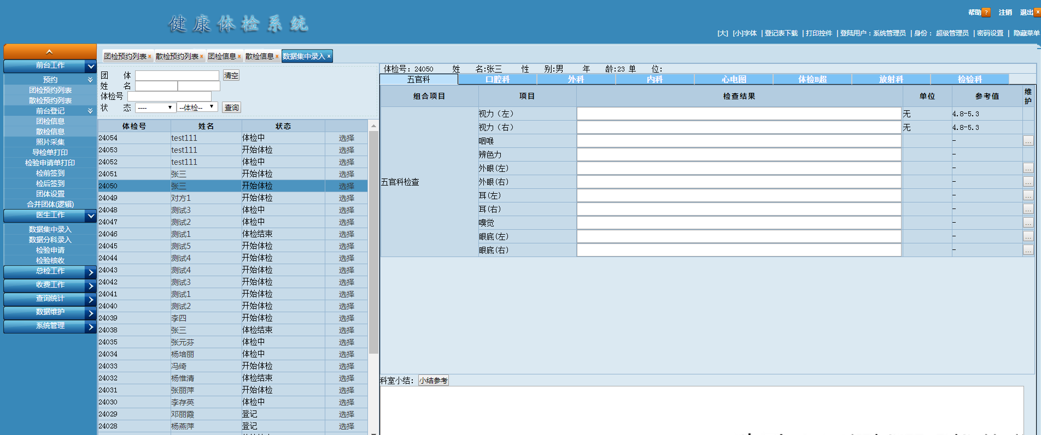Open maintenance button for 眼底(右) row
Viewport: 1041px width, 435px height.
pyautogui.click(x=1028, y=250)
